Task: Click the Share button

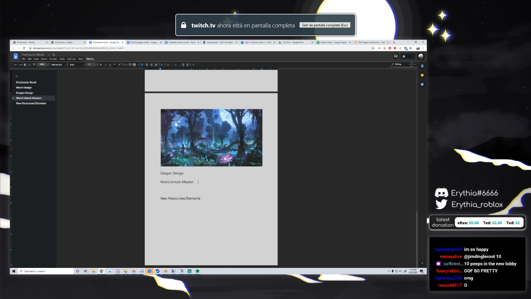Action: (x=407, y=56)
